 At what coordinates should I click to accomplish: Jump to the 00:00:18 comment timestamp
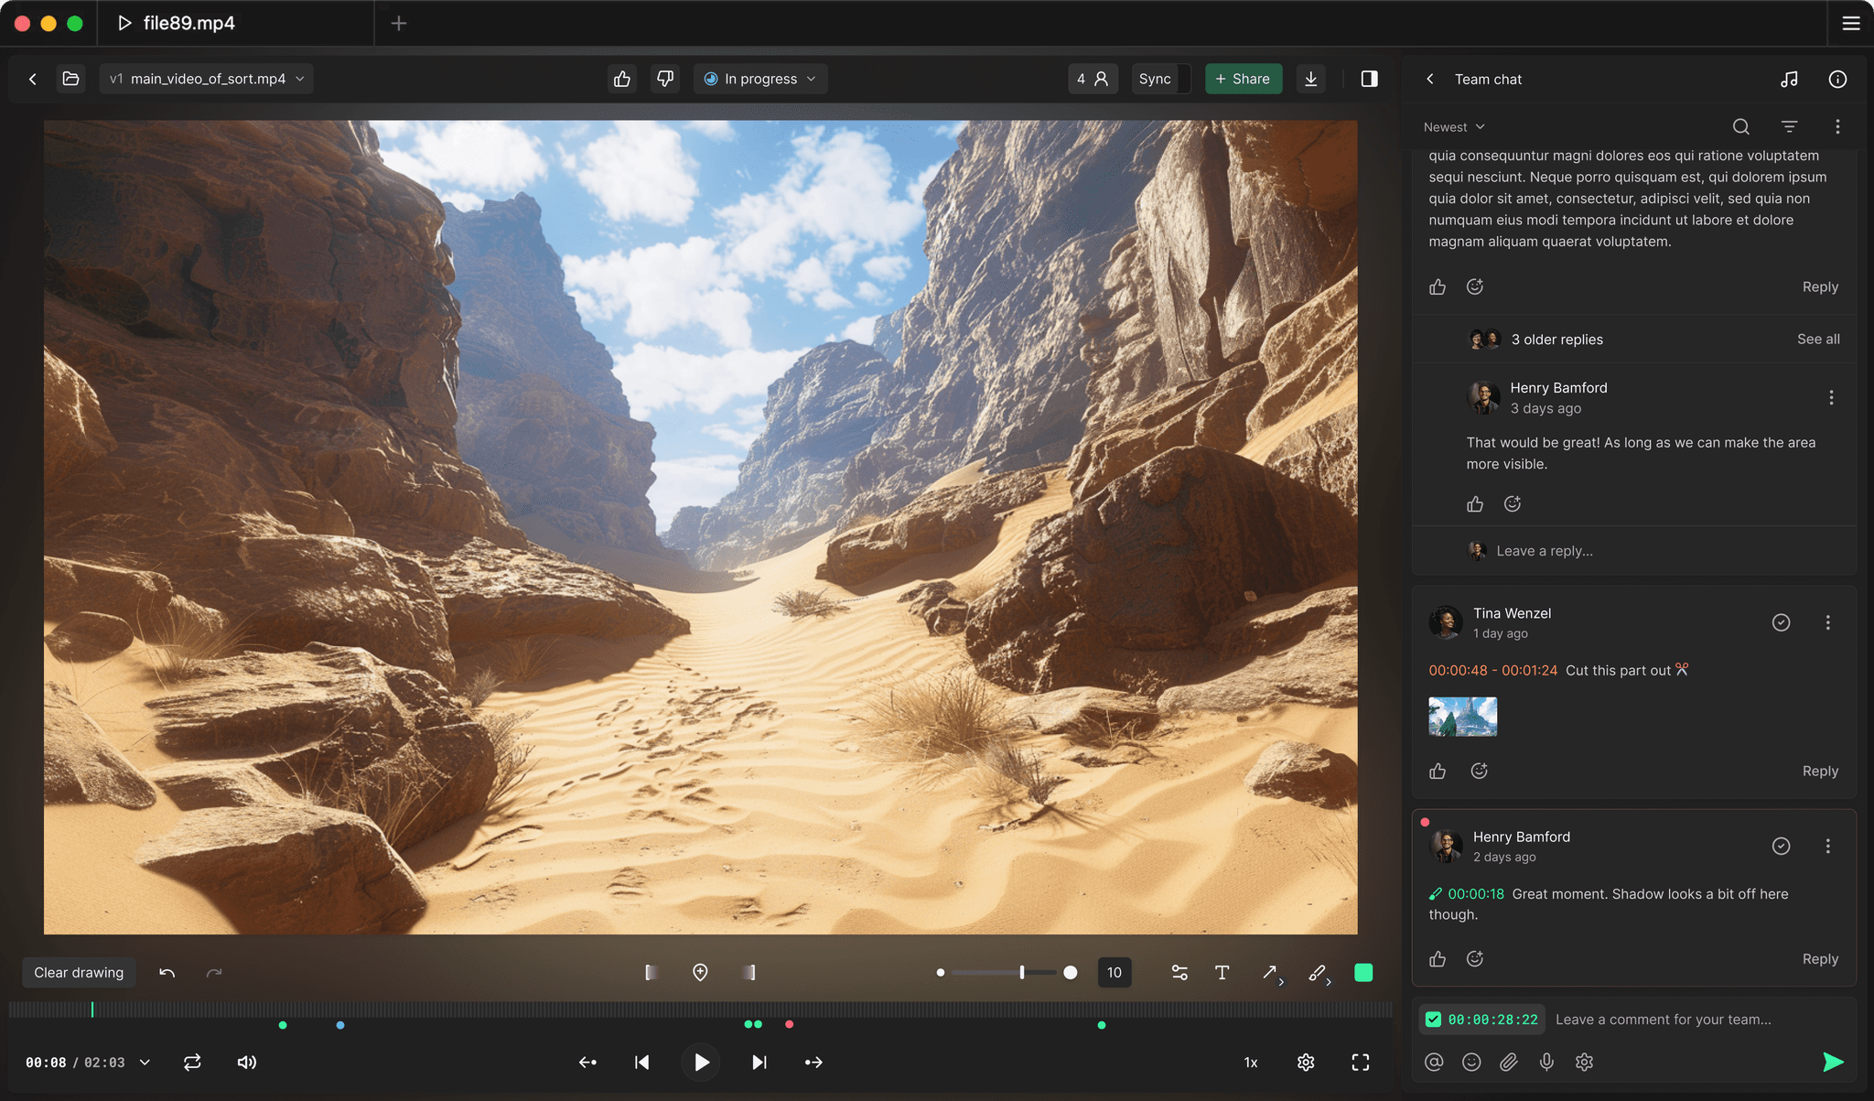pos(1475,894)
